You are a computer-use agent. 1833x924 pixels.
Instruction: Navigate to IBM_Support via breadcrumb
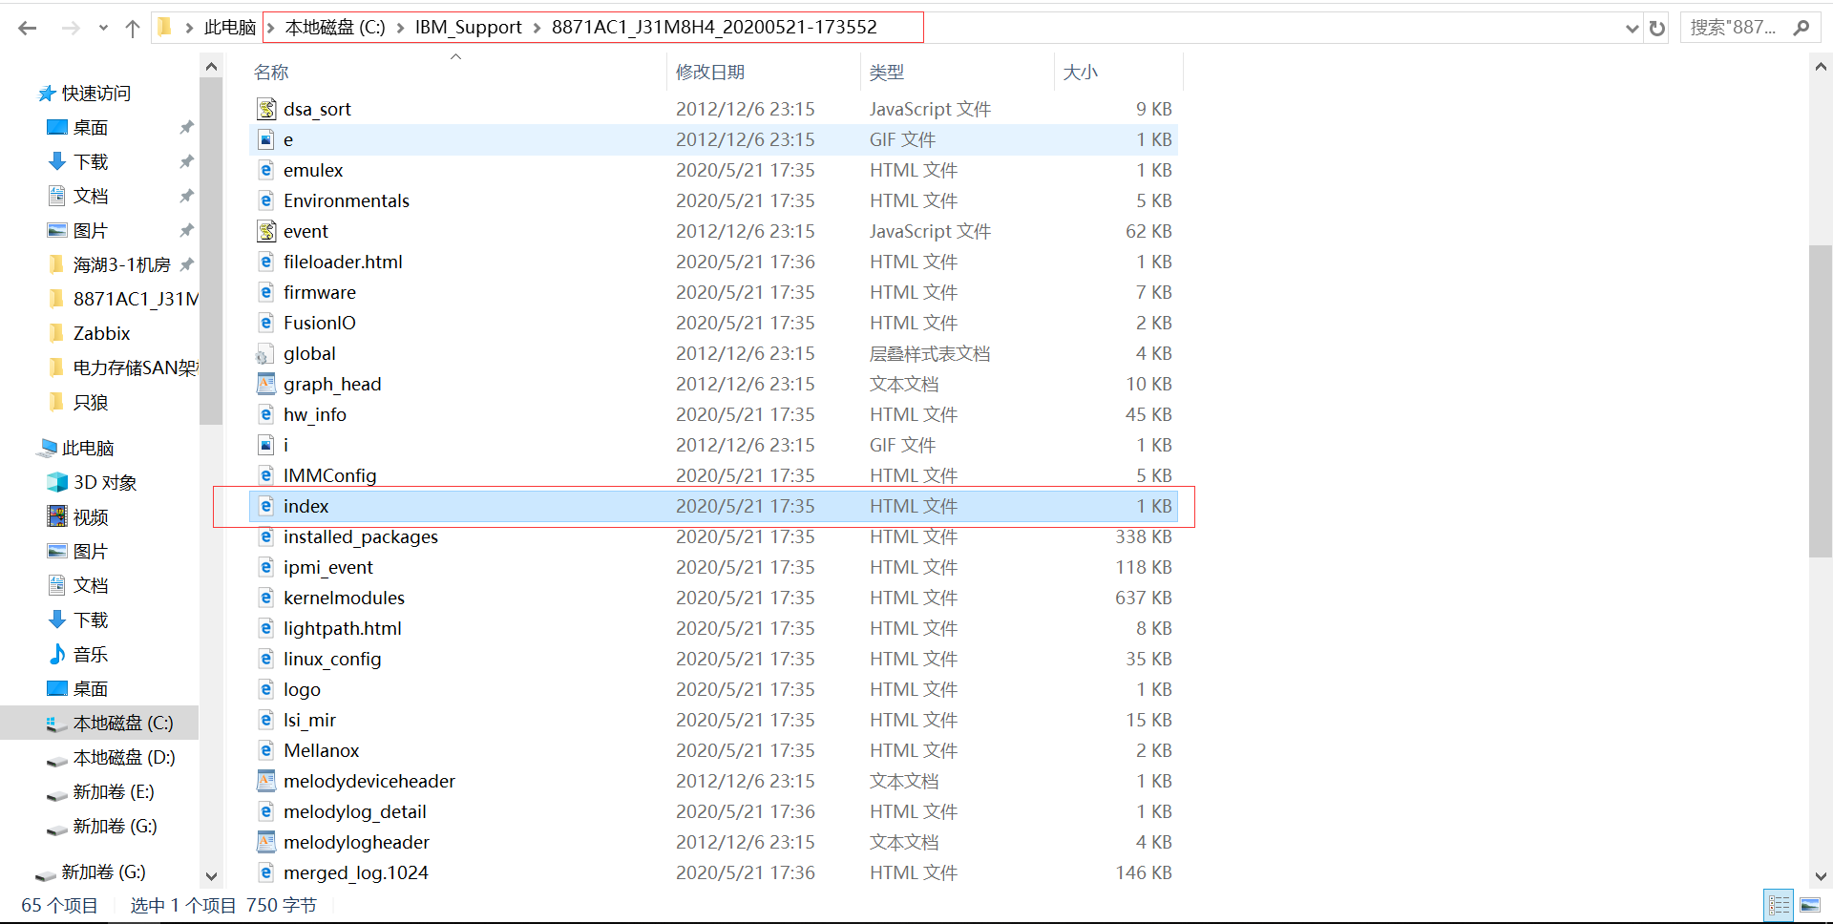pos(469,27)
